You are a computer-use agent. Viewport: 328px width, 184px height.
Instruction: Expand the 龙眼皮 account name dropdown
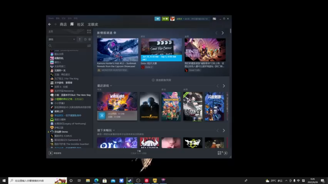click(180, 19)
